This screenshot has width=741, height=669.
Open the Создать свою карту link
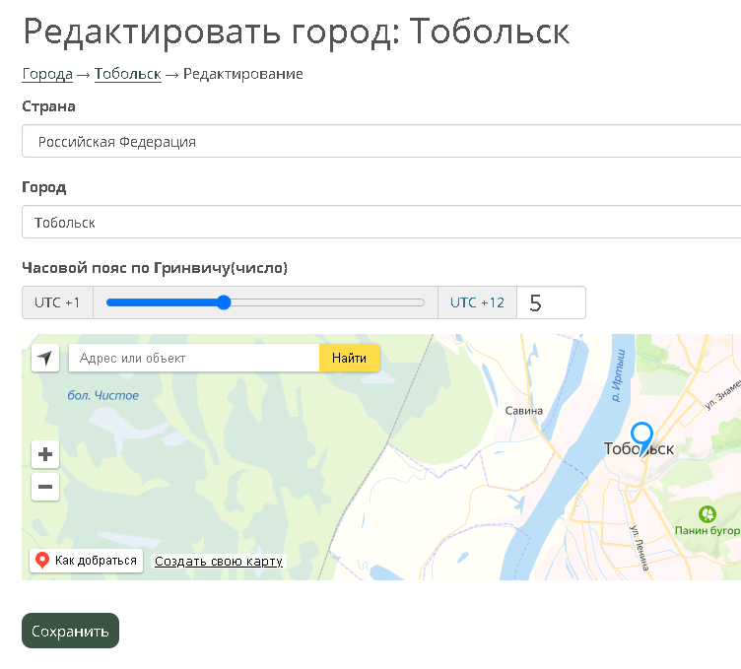219,562
